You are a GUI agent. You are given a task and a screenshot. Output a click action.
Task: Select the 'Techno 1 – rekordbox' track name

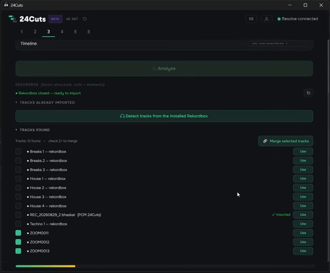(49, 224)
